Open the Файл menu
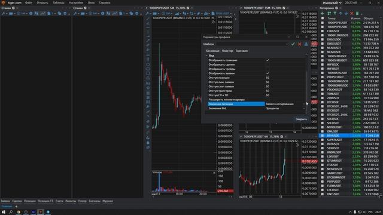Screen dimensions: 383x215 [x=29, y=2]
